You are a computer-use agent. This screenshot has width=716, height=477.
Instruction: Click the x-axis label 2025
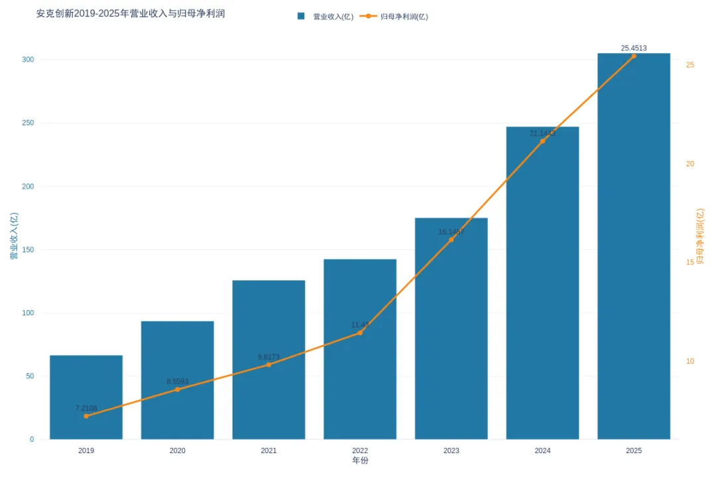634,450
